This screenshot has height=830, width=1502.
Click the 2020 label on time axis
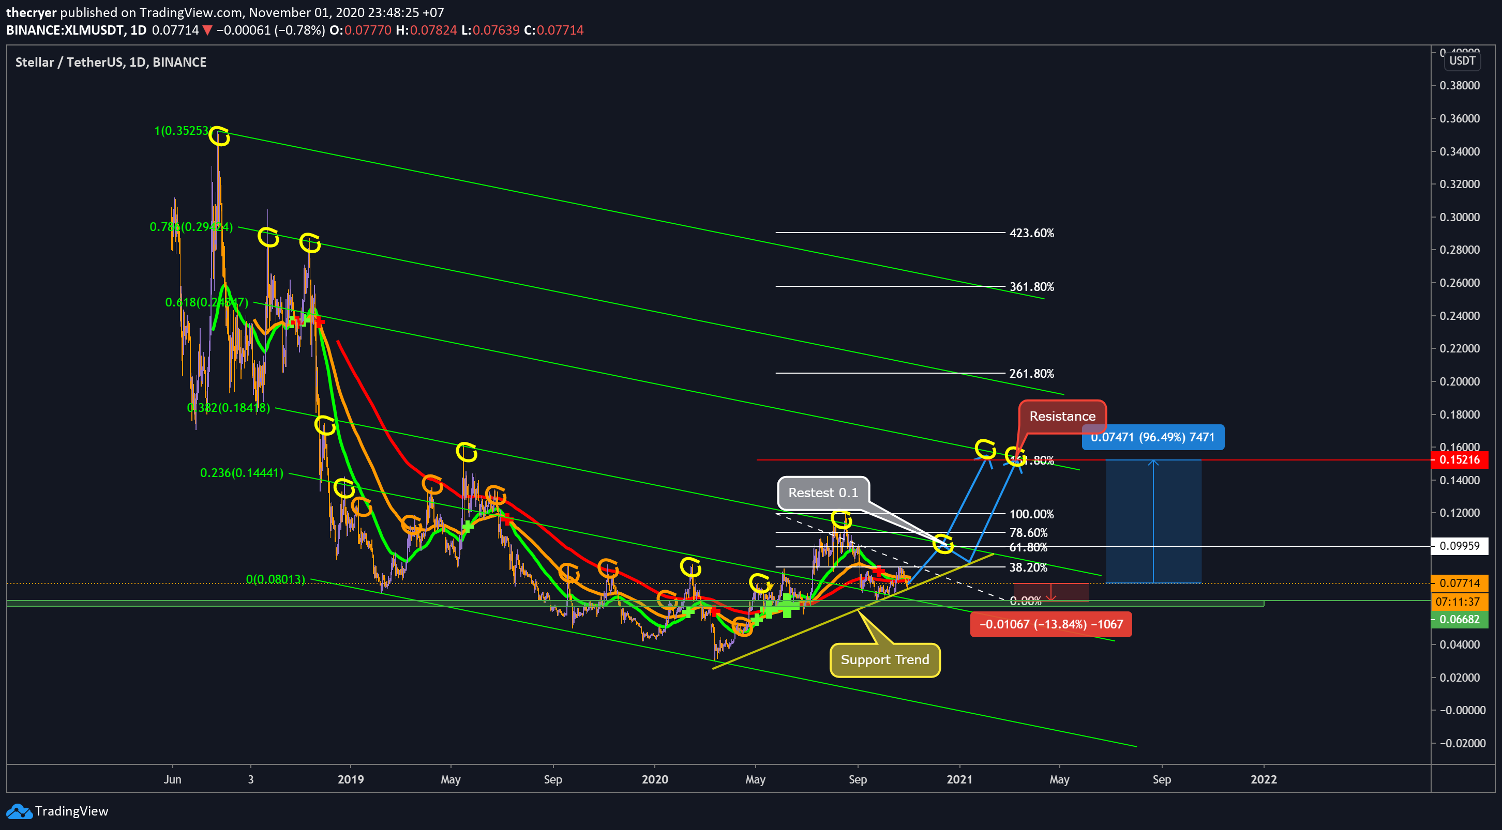[x=655, y=779]
